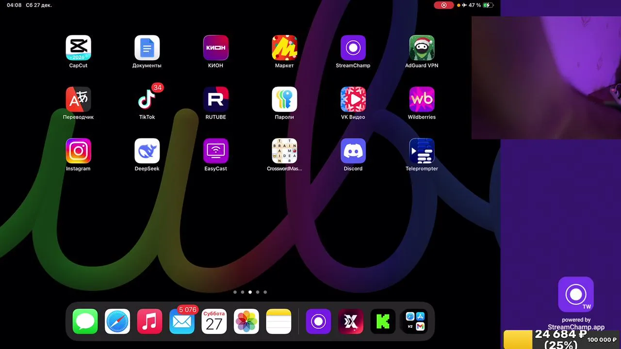Go to the first home screen page dot

tap(235, 292)
